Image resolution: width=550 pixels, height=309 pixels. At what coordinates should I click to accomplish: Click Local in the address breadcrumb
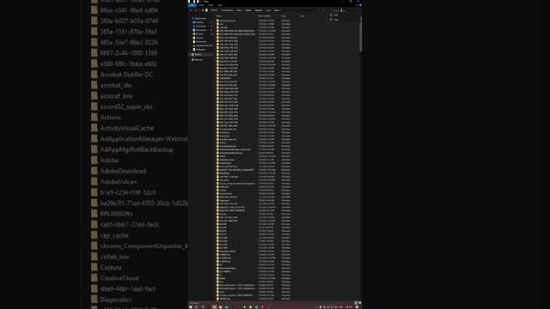pyautogui.click(x=268, y=10)
